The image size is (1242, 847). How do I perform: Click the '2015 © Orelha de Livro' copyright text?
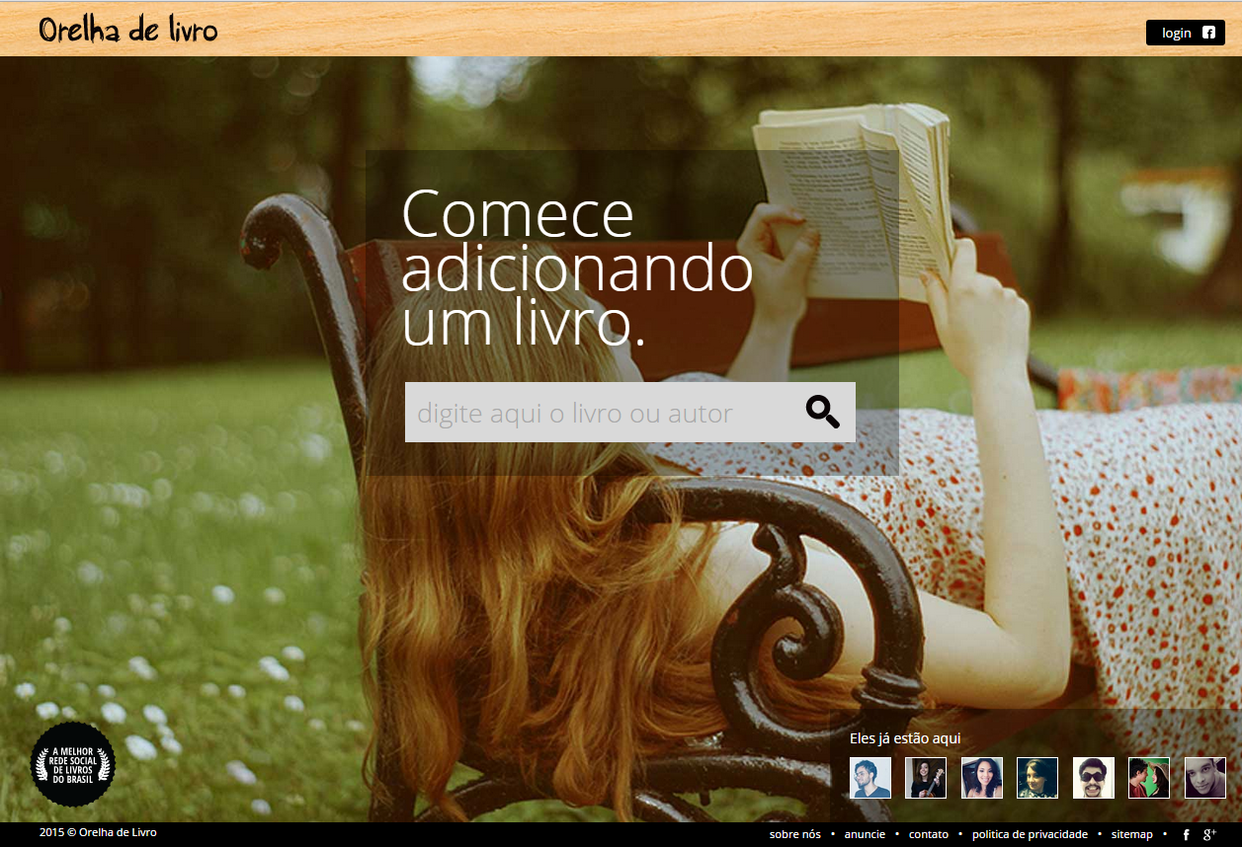coord(98,832)
